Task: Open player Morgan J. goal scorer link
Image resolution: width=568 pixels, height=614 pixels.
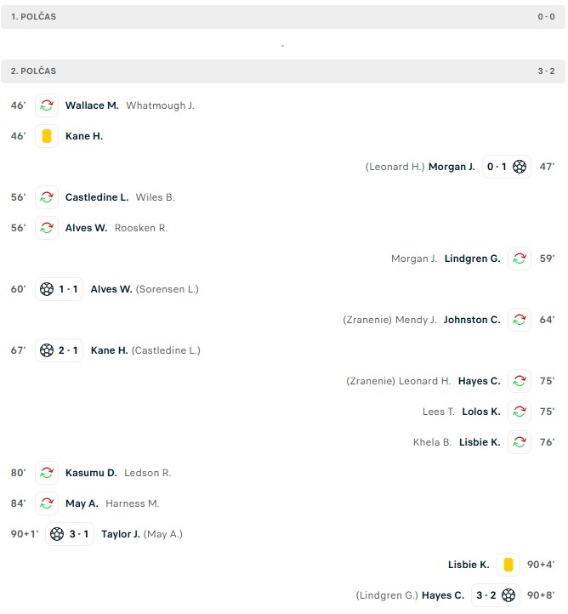Action: point(452,167)
